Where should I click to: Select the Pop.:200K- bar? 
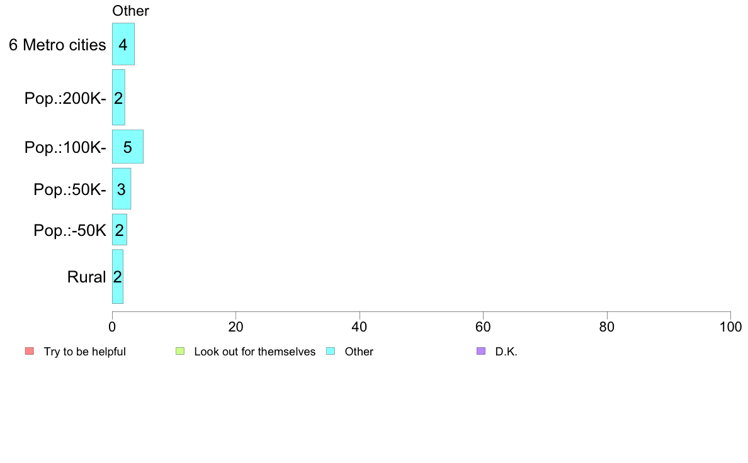118,98
